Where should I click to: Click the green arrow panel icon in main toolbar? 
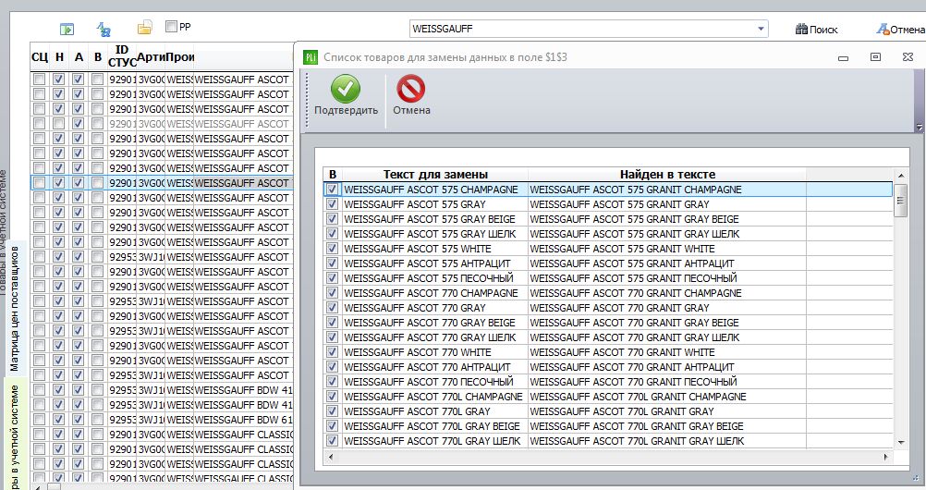[67, 29]
